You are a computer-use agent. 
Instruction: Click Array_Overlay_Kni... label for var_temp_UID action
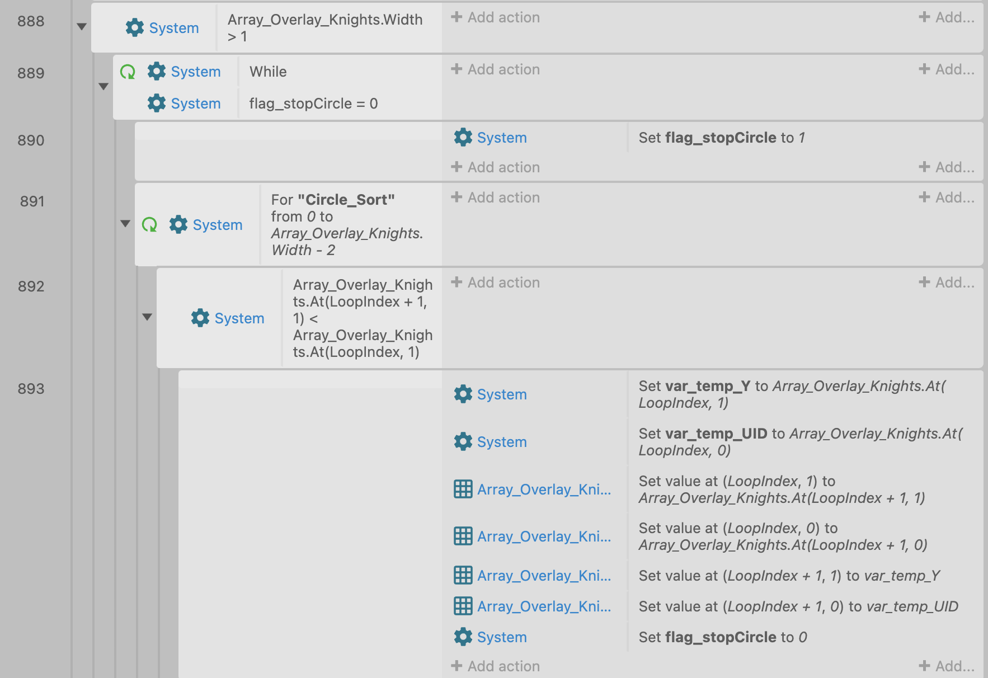(x=544, y=606)
